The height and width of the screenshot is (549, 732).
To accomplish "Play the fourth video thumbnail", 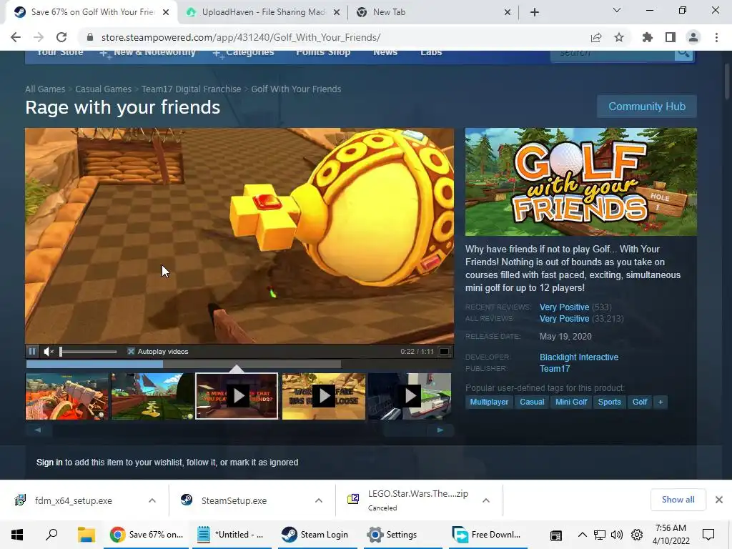I will point(324,396).
